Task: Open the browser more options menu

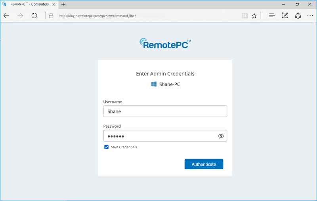Action: pyautogui.click(x=310, y=16)
